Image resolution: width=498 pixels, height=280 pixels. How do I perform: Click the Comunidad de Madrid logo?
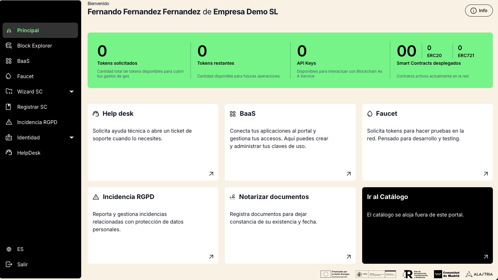447,274
